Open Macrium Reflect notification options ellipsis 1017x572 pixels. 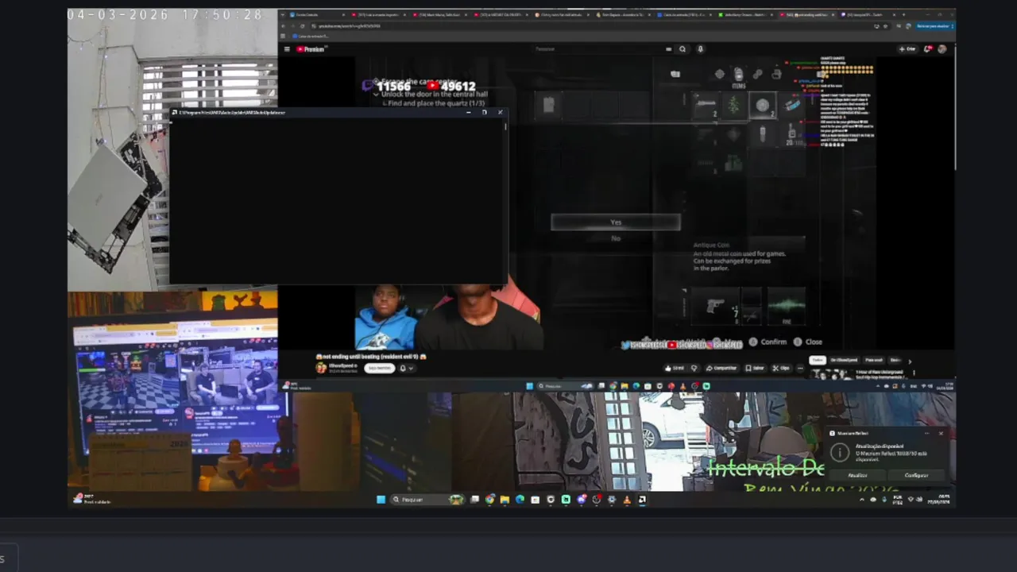pyautogui.click(x=926, y=433)
